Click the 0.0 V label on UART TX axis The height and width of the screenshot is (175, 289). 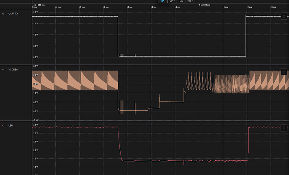(x=35, y=57)
